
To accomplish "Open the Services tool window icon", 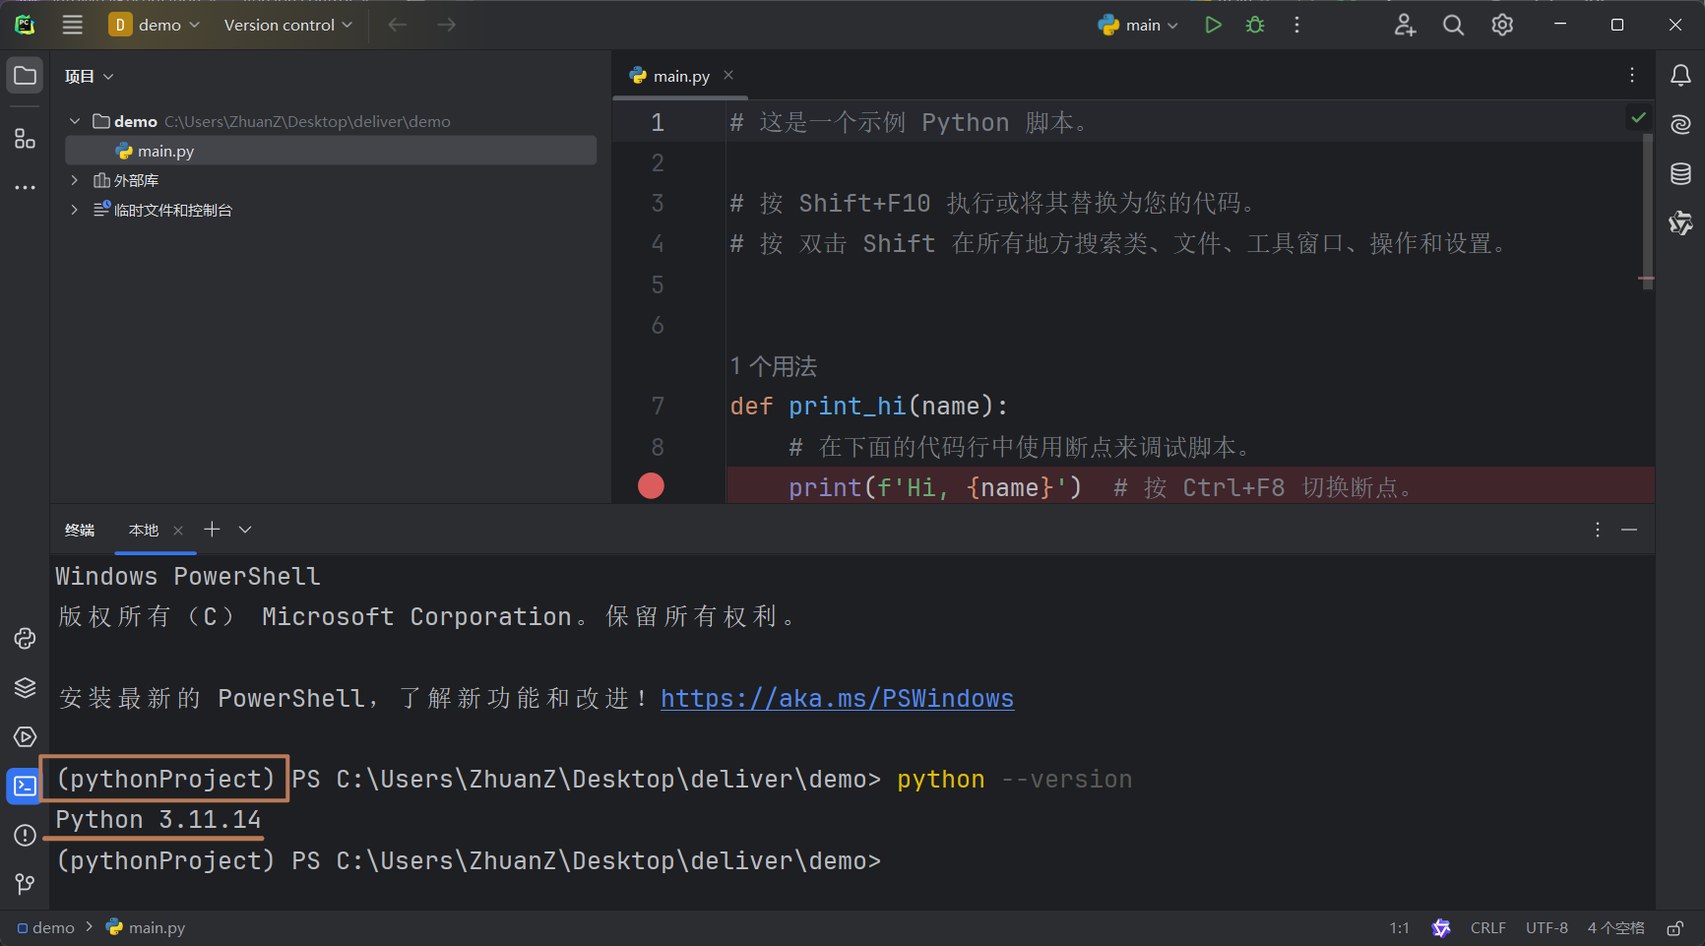I will pyautogui.click(x=25, y=736).
